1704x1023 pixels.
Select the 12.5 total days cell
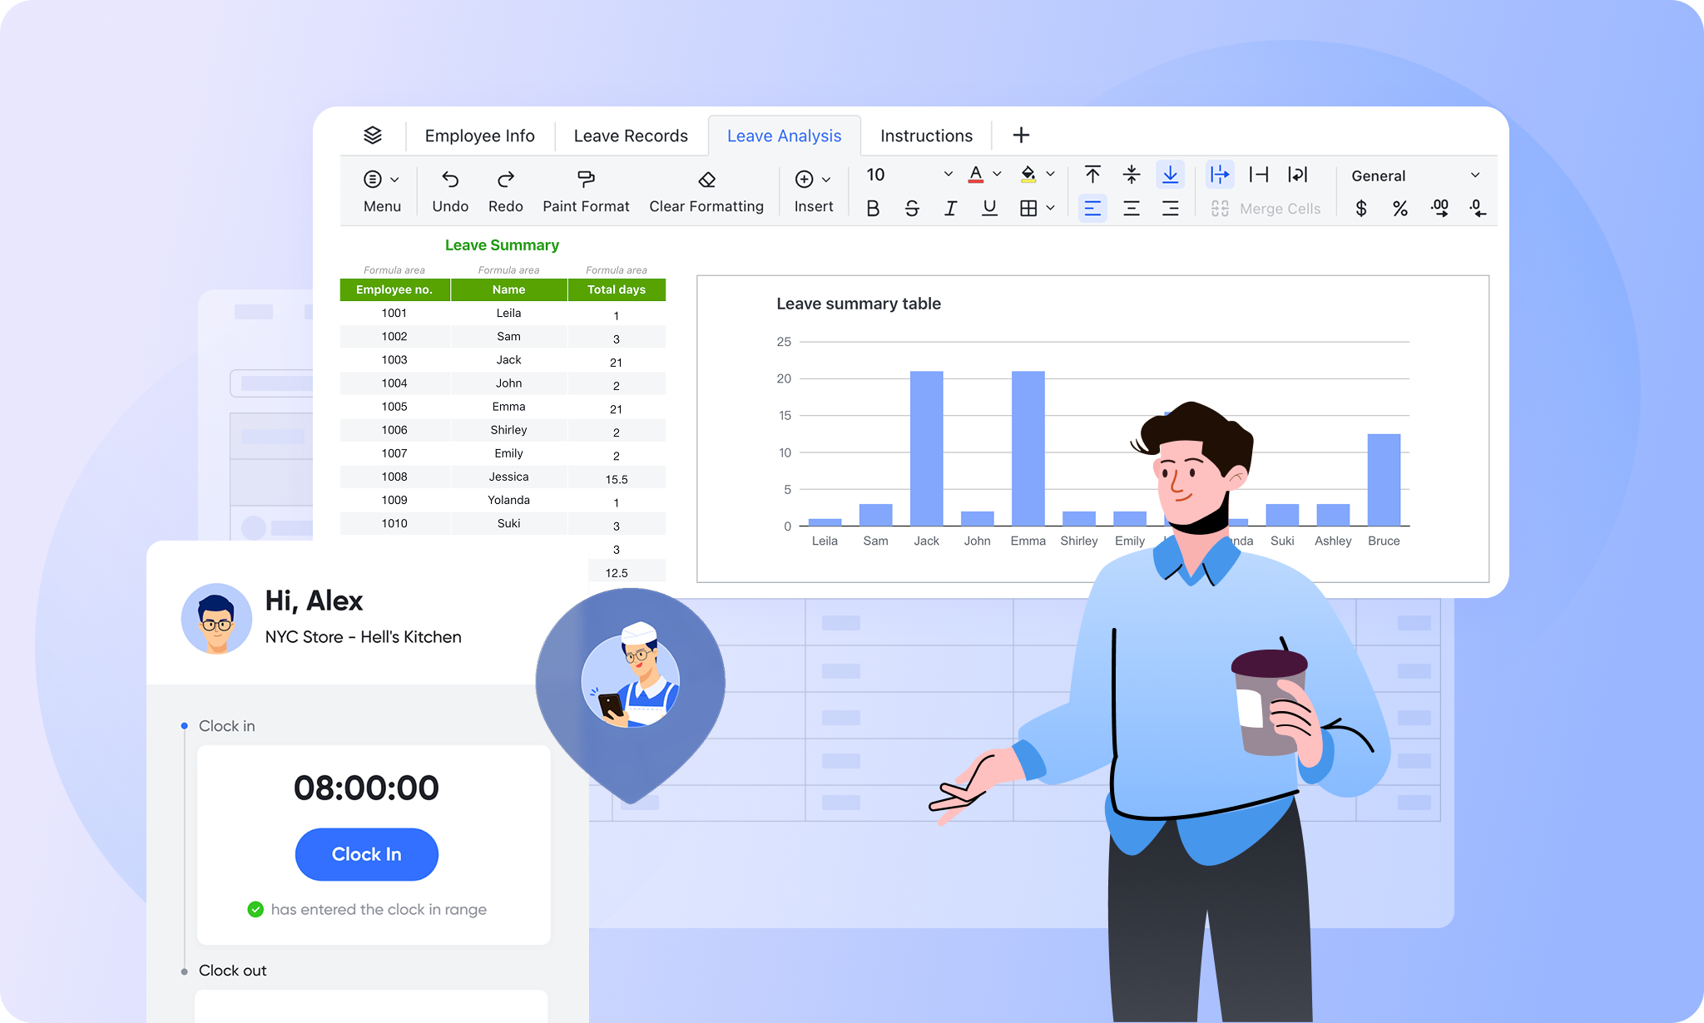617,573
